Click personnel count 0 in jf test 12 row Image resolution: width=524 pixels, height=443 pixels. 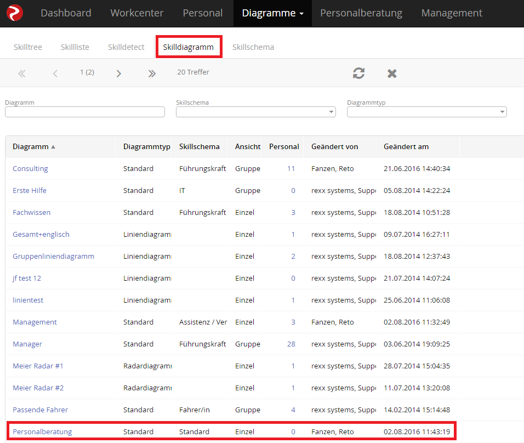293,278
